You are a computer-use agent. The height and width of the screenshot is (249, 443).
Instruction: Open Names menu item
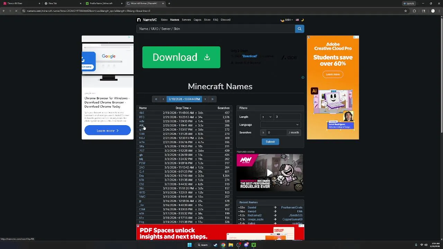point(174,20)
